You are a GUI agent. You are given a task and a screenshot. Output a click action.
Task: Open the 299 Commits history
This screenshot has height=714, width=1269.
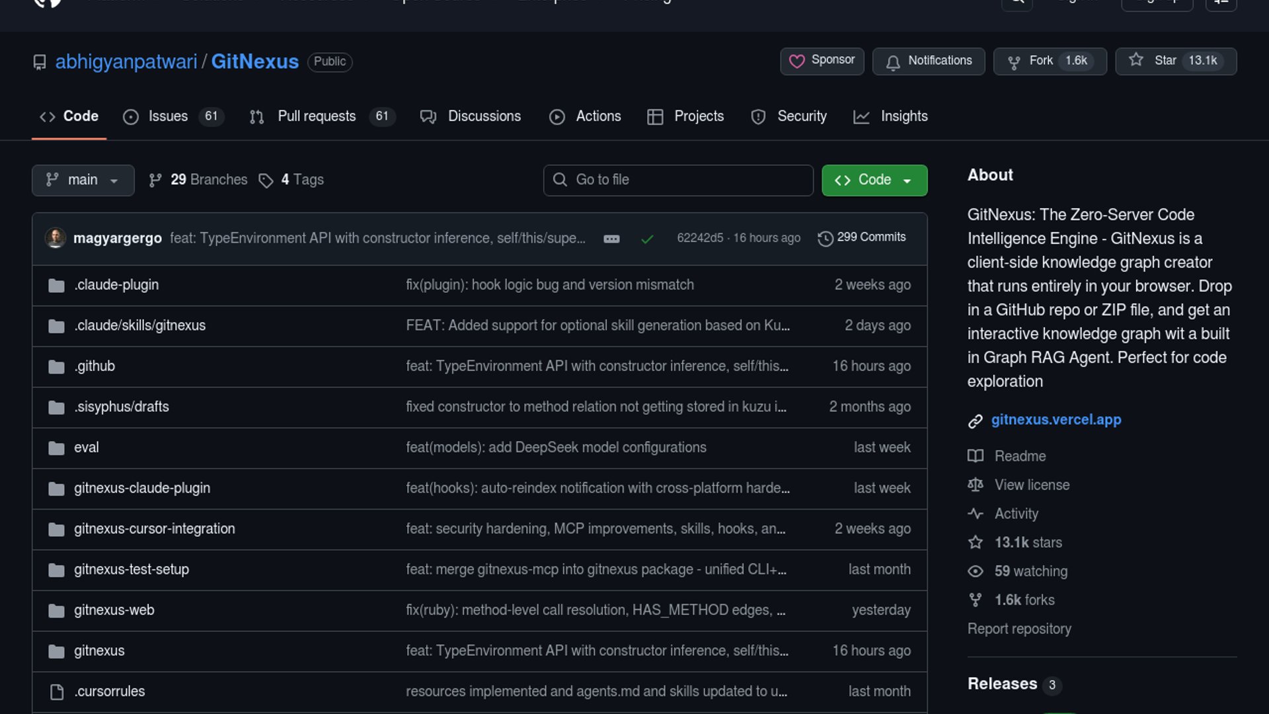(862, 237)
